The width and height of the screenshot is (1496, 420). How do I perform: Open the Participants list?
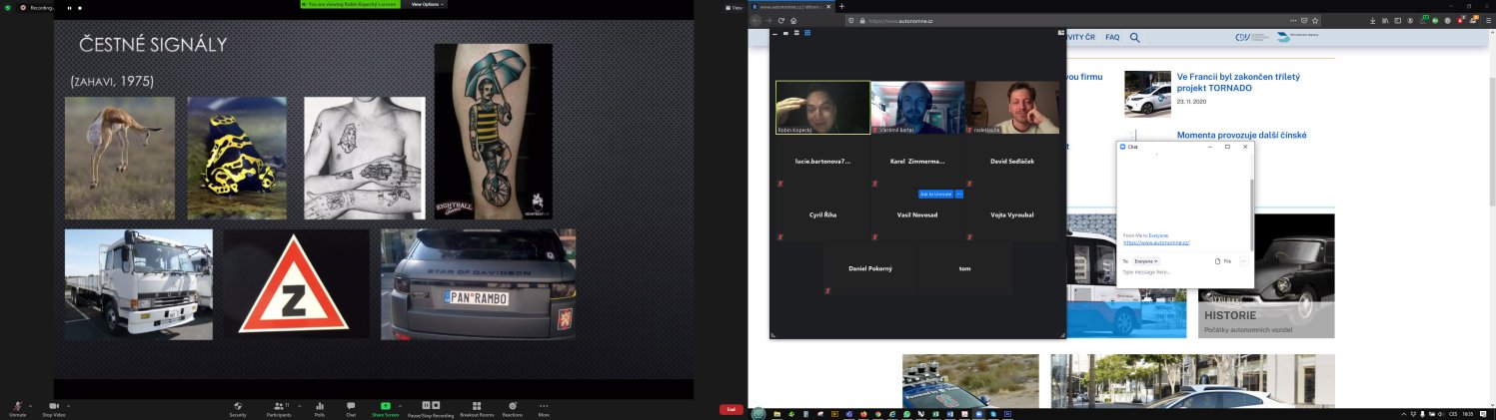pyautogui.click(x=278, y=407)
